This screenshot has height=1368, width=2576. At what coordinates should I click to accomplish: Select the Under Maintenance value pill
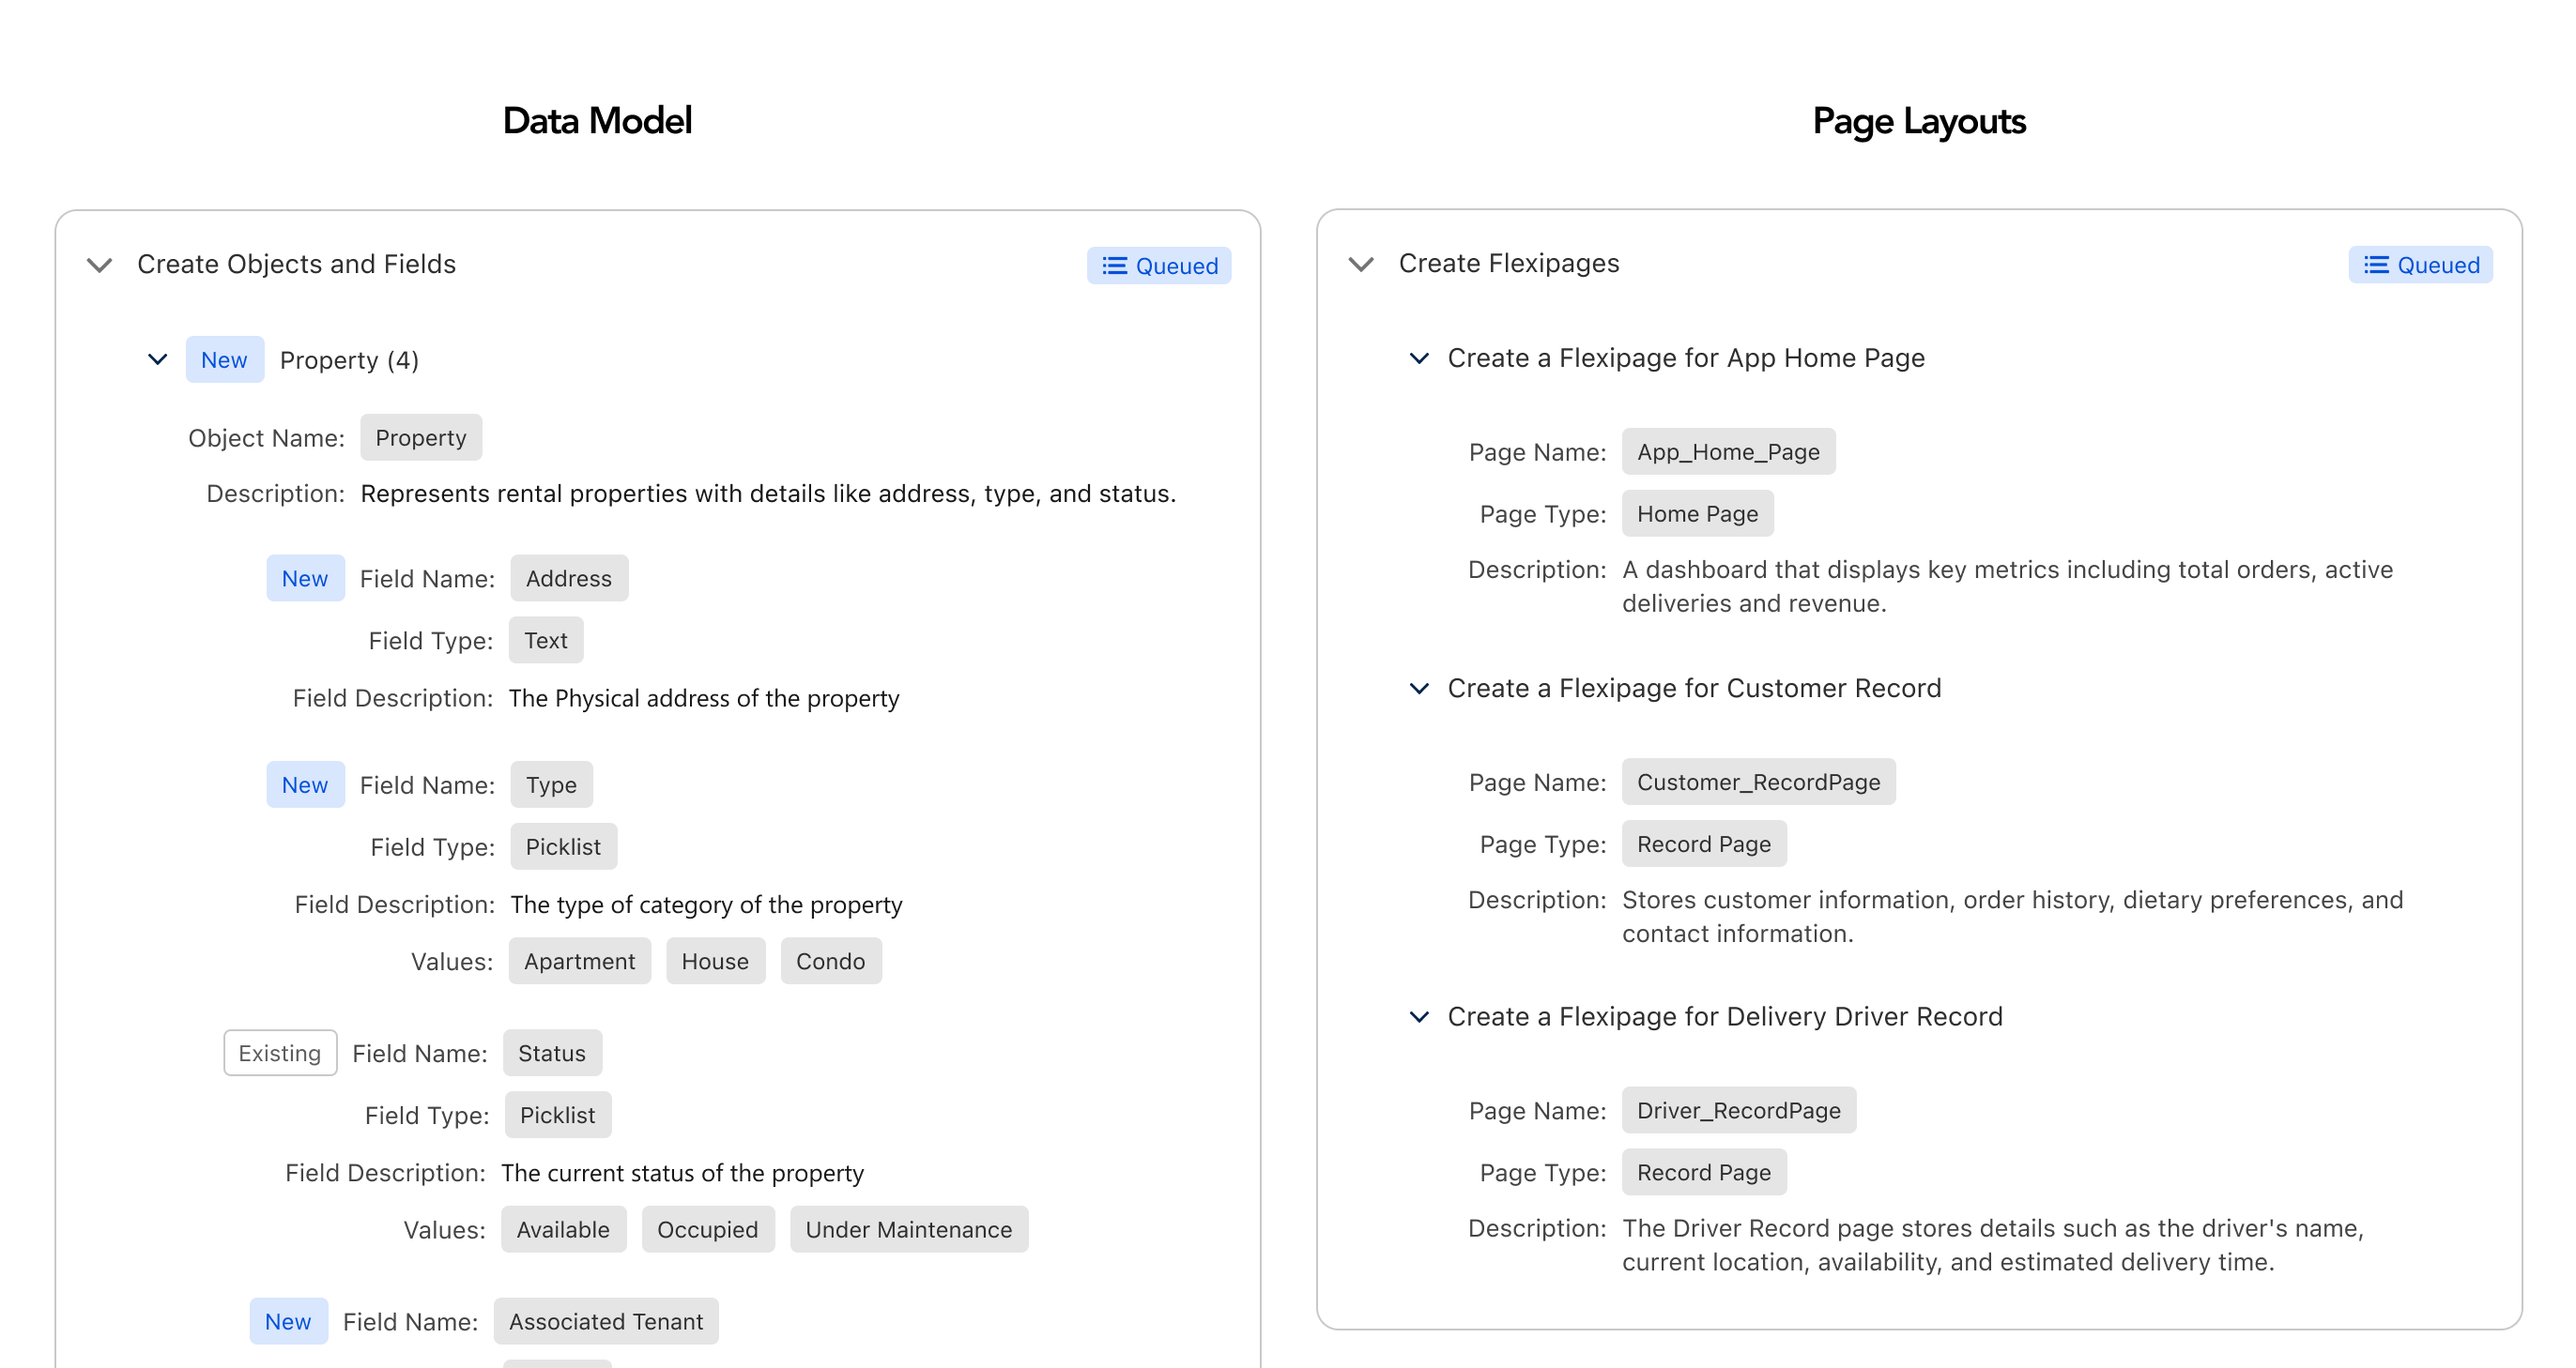click(909, 1230)
